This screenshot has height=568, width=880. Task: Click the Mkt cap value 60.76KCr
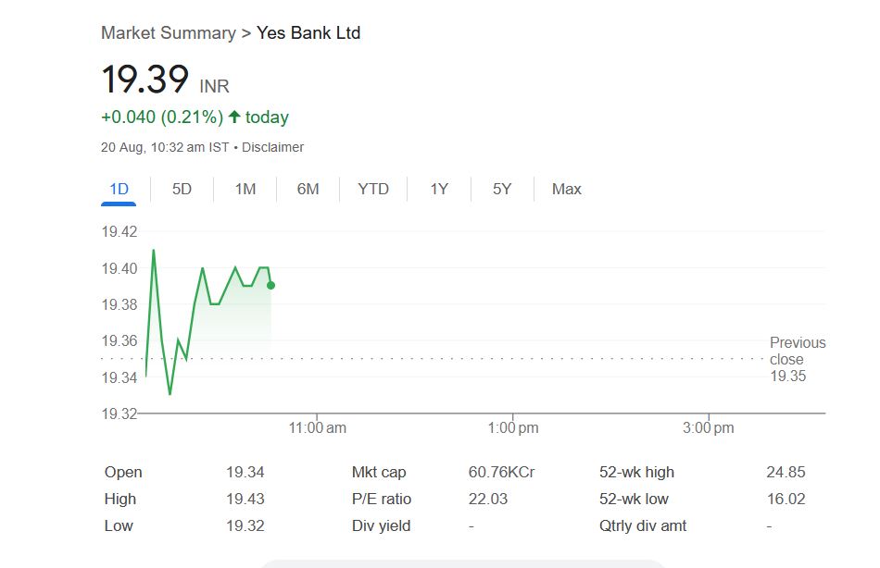pyautogui.click(x=501, y=473)
